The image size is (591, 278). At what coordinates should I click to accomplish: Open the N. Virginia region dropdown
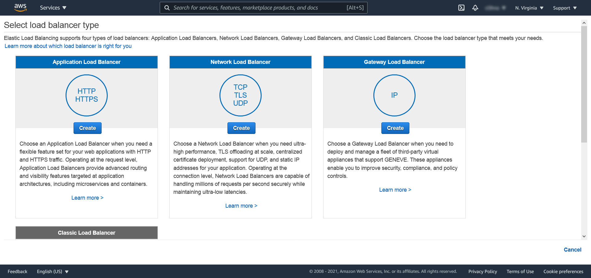(529, 8)
